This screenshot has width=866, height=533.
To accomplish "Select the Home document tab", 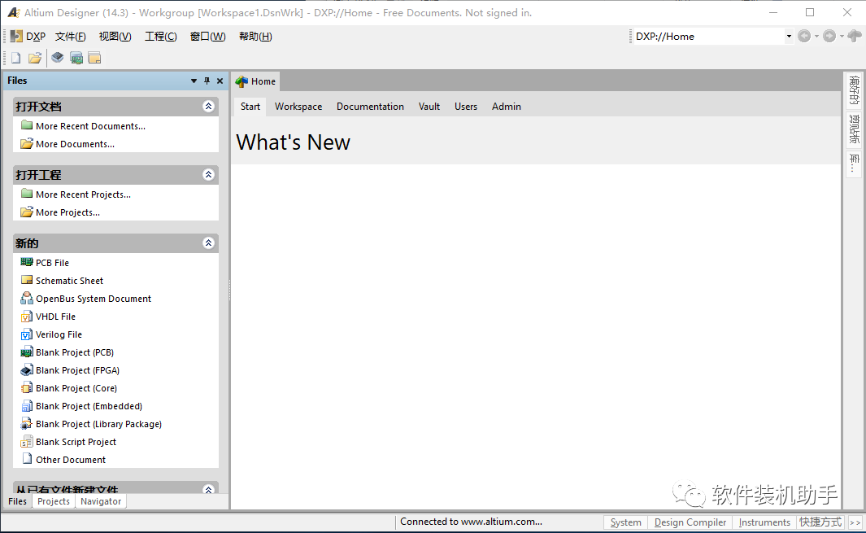I will point(255,81).
